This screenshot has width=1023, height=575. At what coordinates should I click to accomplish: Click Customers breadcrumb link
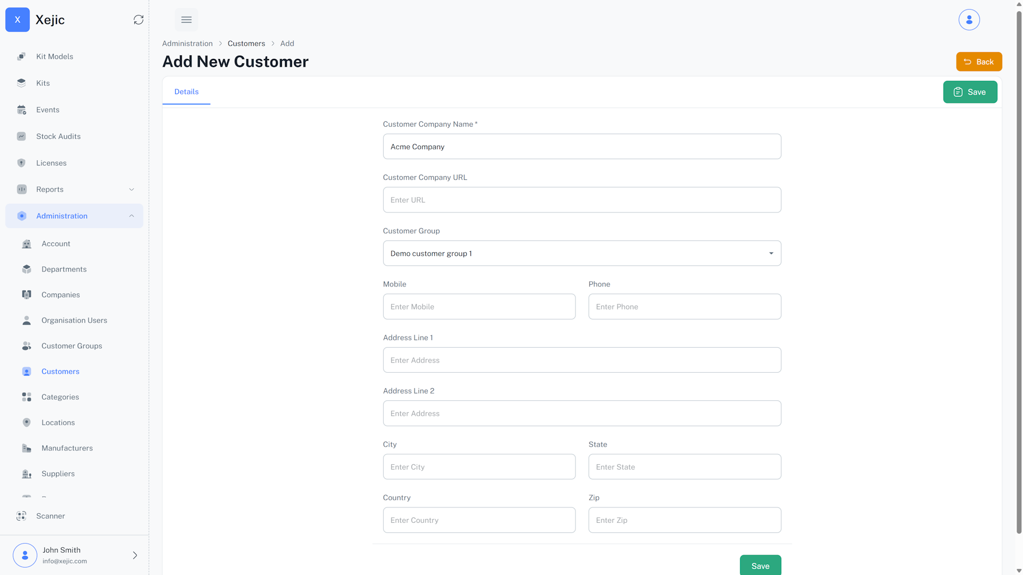pos(246,44)
